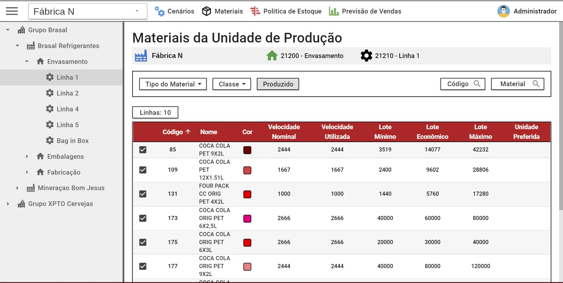Screen dimensions: 563x283
Task: Click the Administrador avatar icon
Action: click(x=503, y=11)
